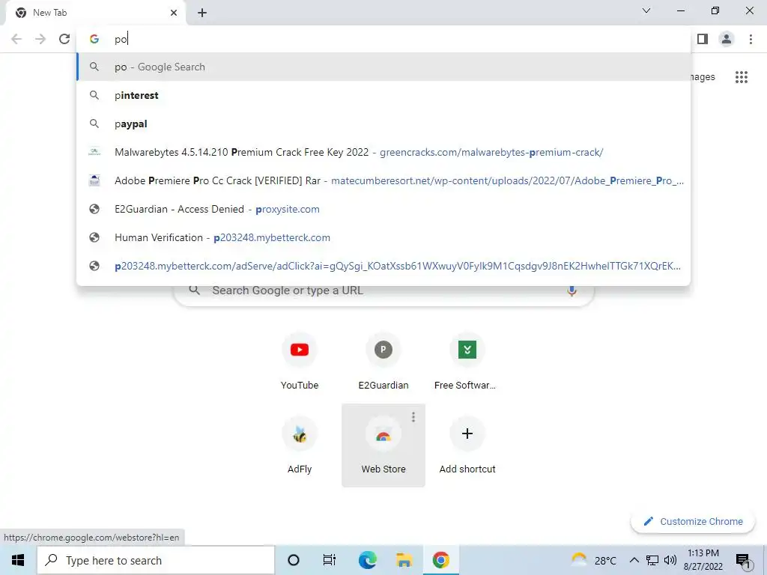Open the network status tray icon
Image resolution: width=767 pixels, height=575 pixels.
652,560
